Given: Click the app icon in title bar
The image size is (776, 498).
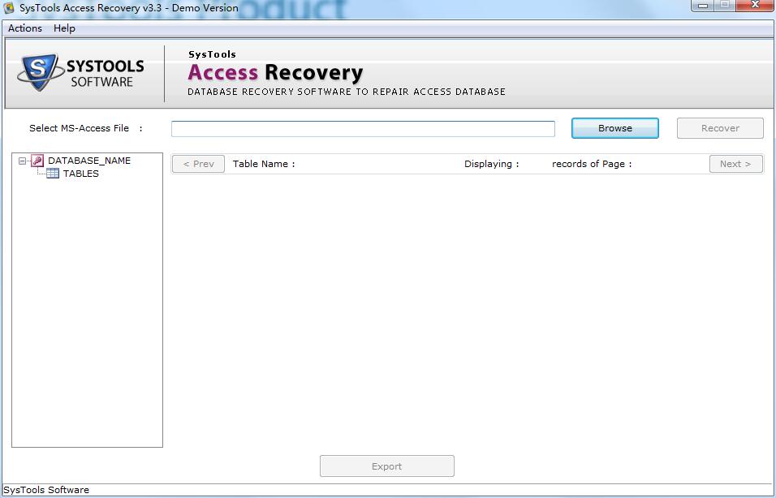Looking at the screenshot, I should pyautogui.click(x=8, y=7).
